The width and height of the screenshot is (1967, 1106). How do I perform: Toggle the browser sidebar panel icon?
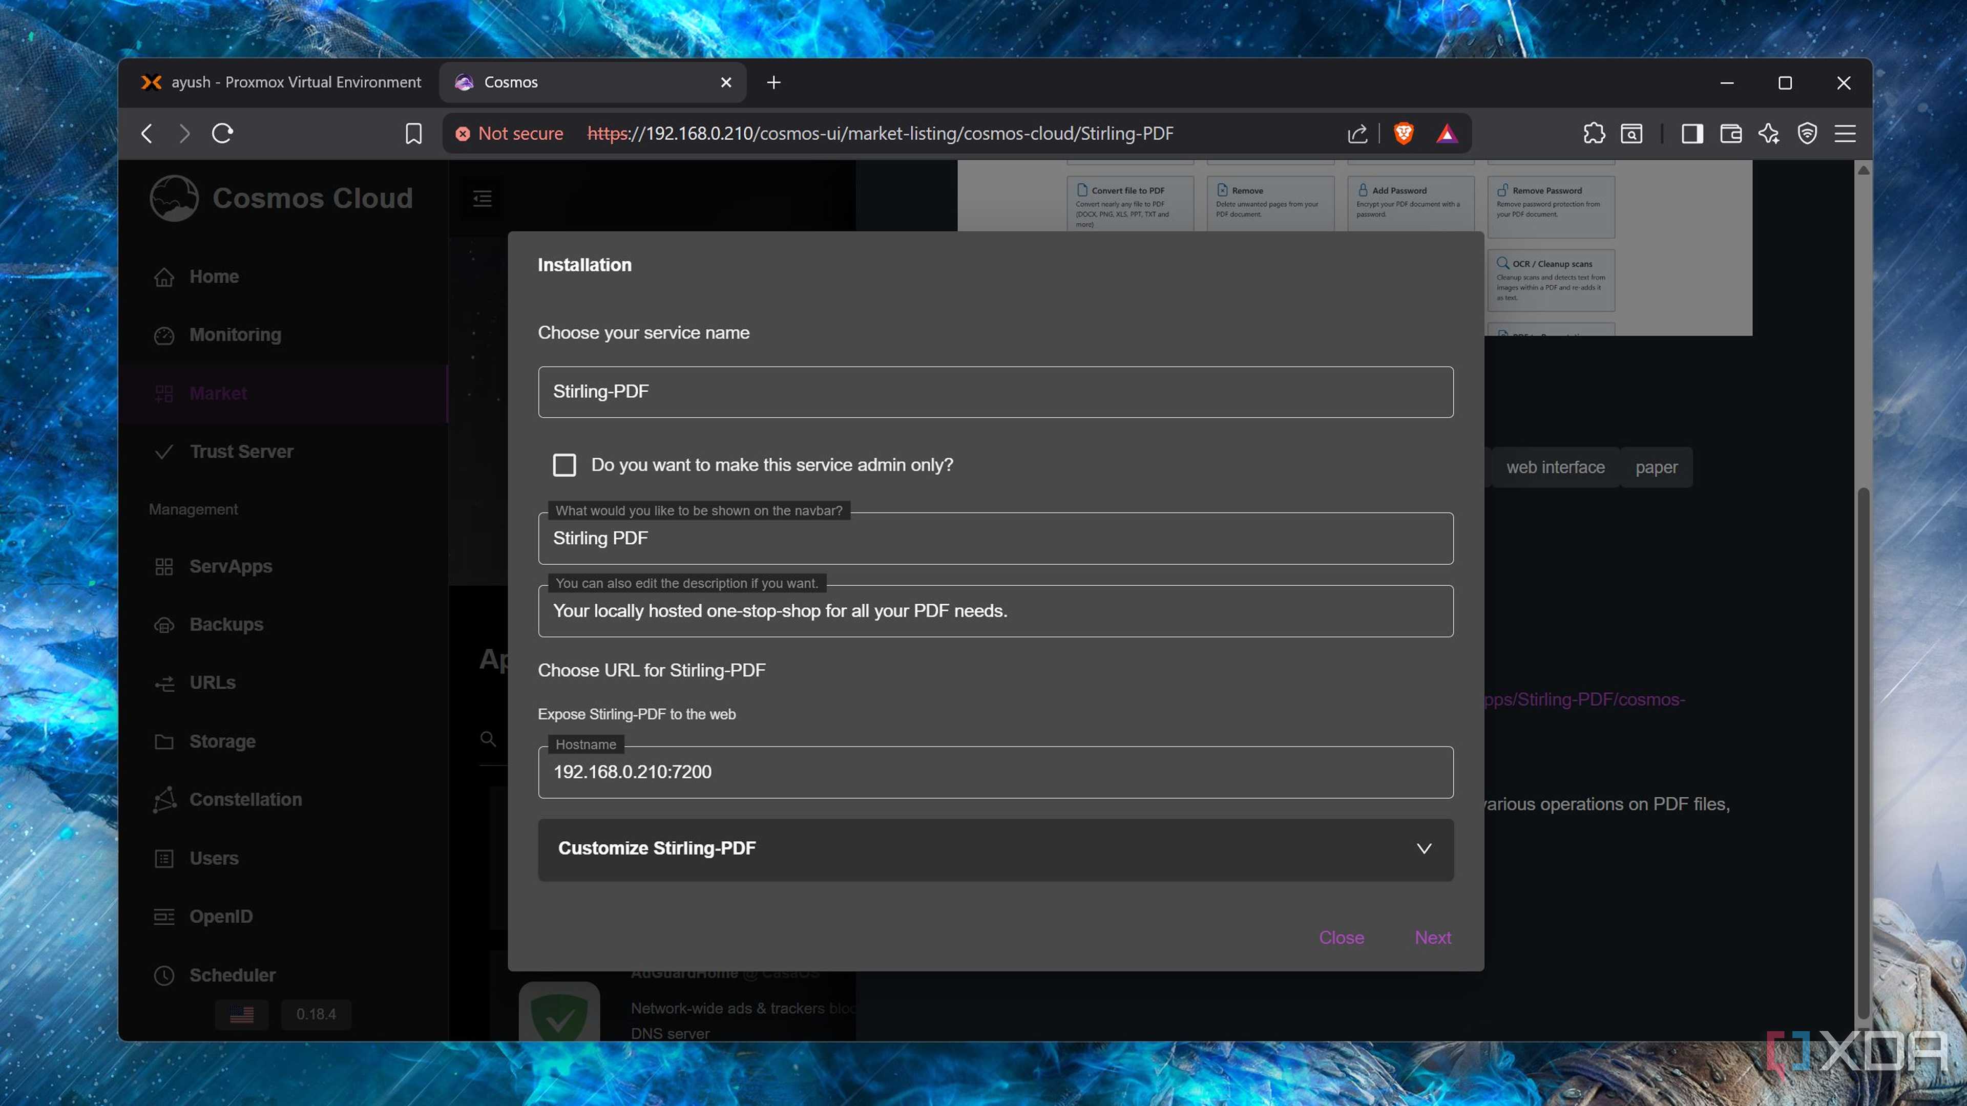tap(1691, 134)
